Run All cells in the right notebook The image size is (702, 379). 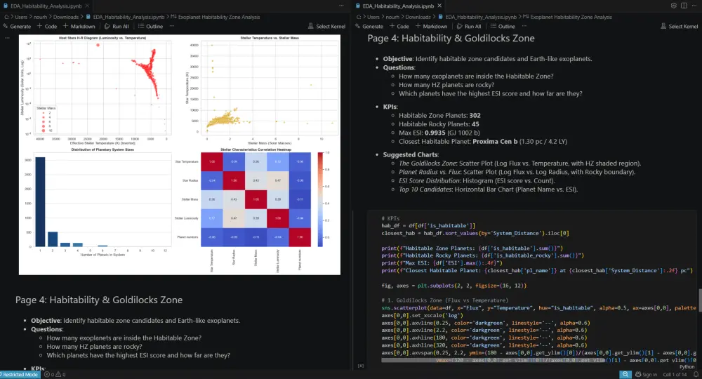click(469, 27)
